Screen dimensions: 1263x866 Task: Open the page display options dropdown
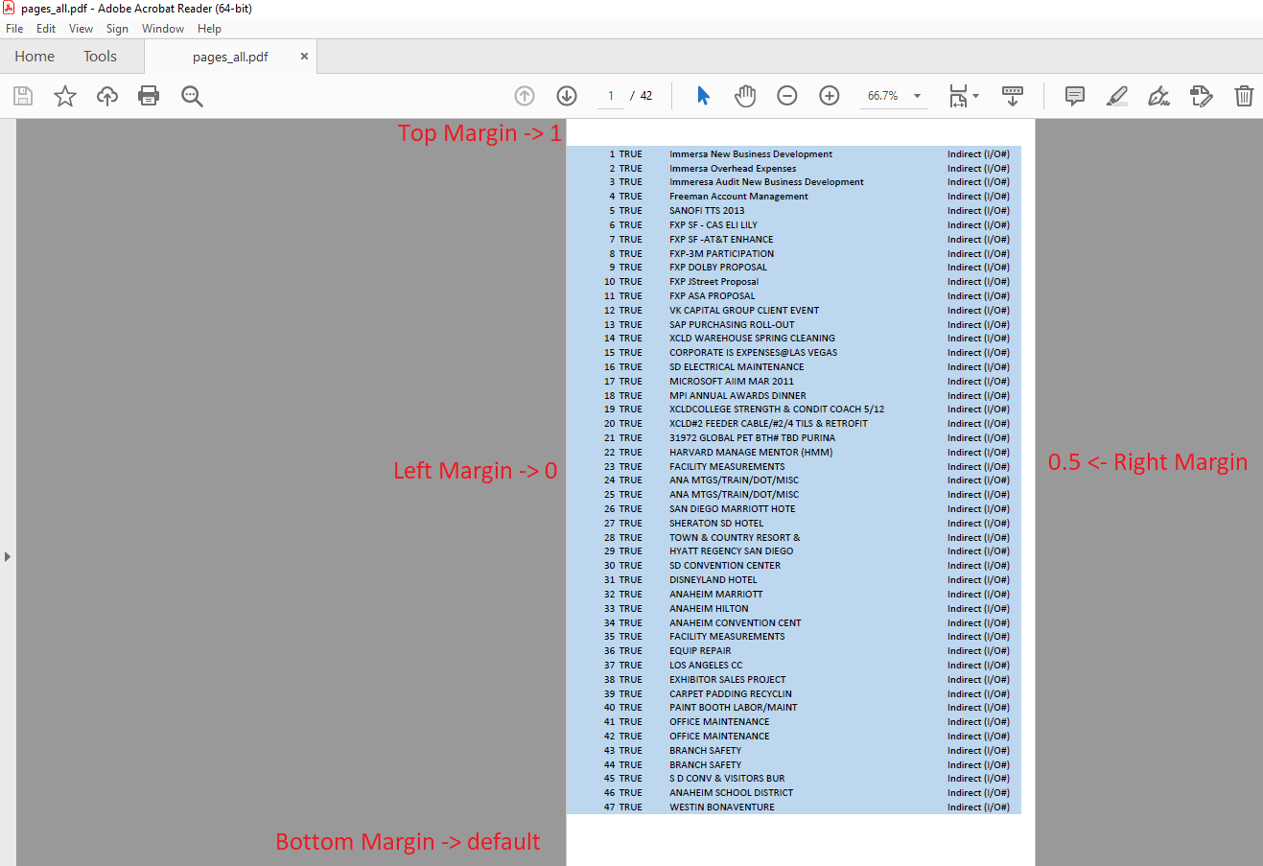(964, 96)
